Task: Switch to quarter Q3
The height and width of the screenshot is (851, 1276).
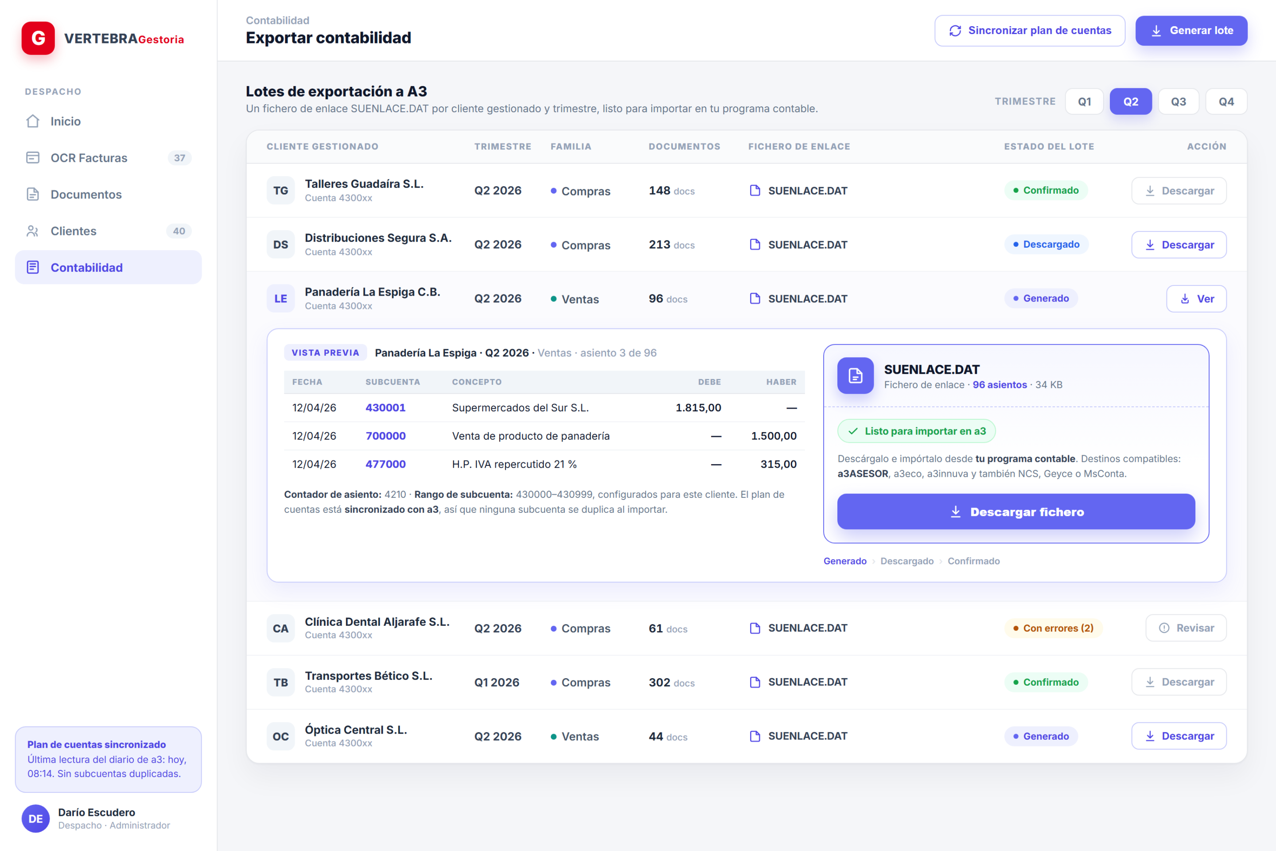Action: click(1178, 101)
